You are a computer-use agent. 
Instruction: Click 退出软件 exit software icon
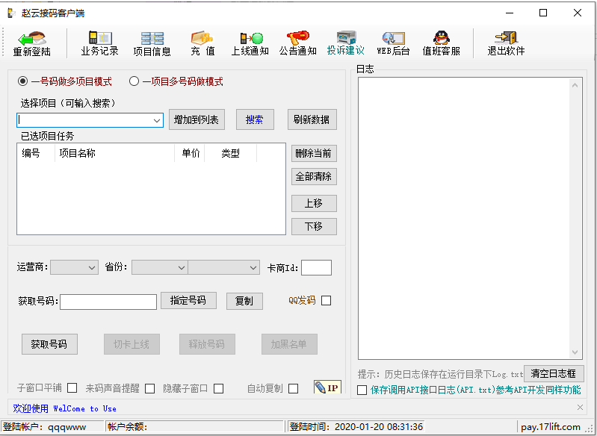[506, 44]
